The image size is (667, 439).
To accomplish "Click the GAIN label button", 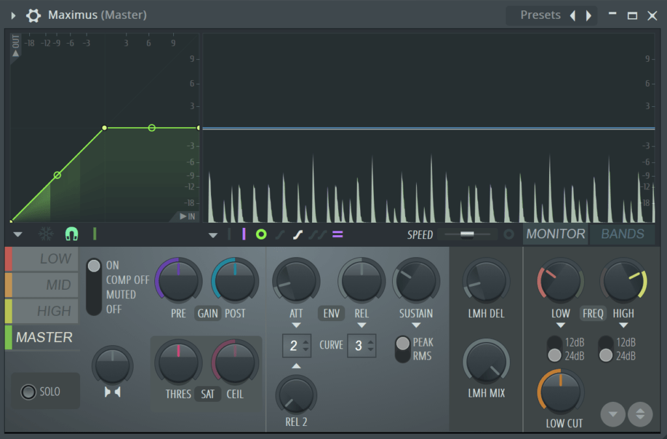I will (208, 313).
